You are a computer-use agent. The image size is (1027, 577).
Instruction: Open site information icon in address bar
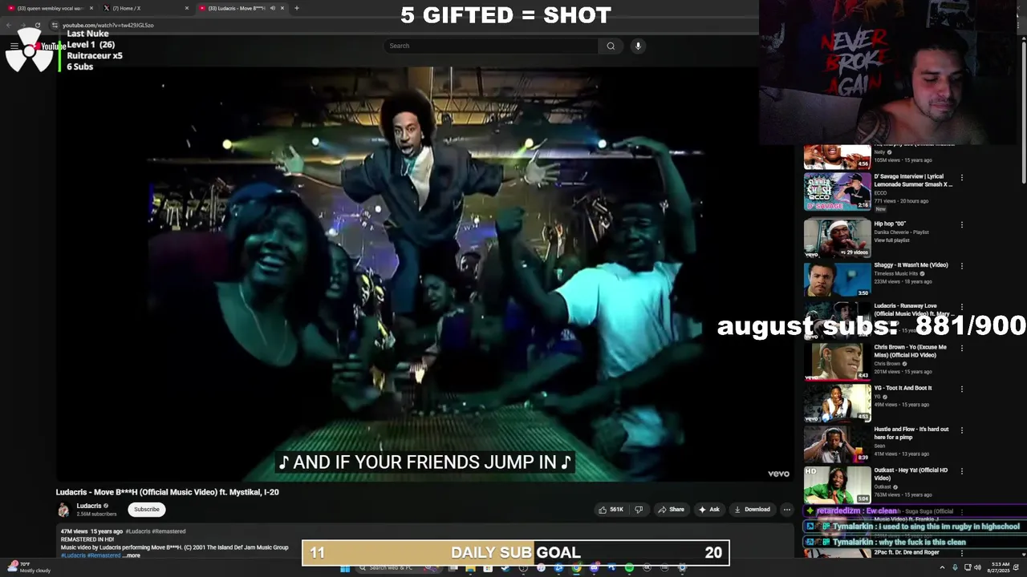coord(55,25)
